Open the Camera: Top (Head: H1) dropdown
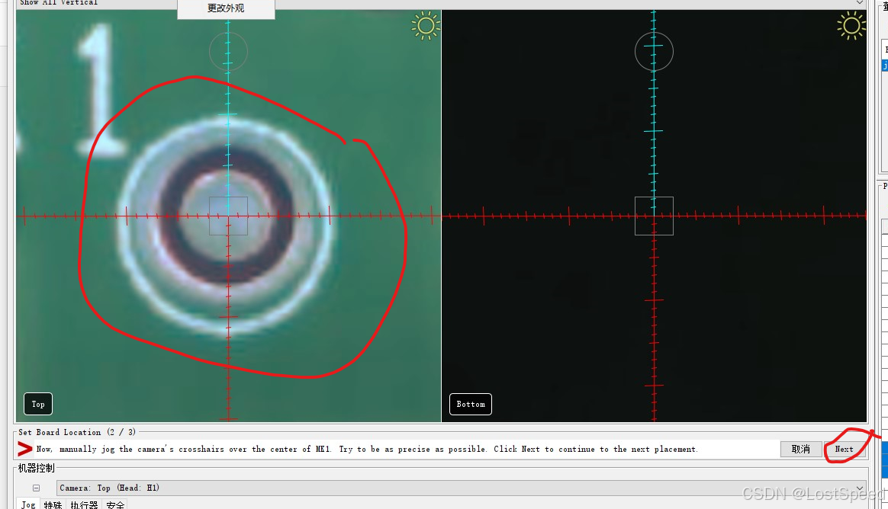Viewport: 888px width, 509px height. tap(462, 488)
